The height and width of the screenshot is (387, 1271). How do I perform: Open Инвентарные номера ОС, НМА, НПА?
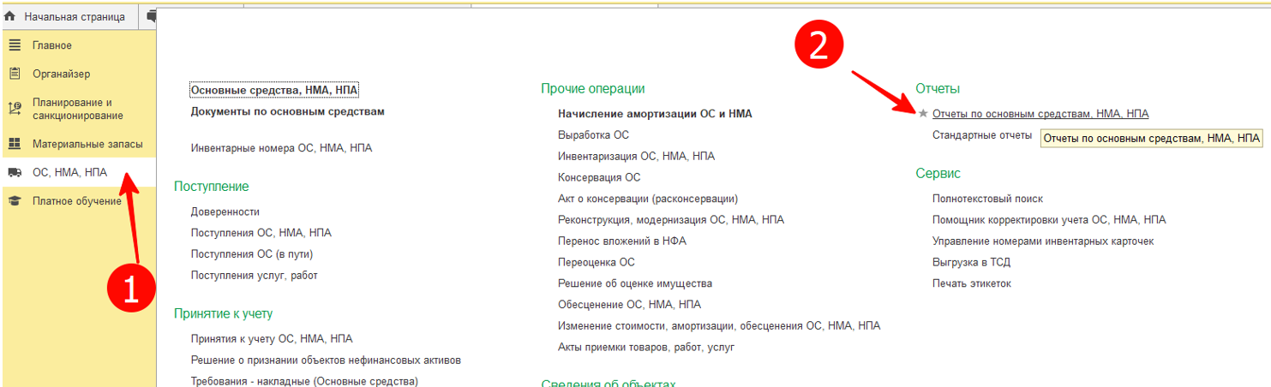[281, 148]
